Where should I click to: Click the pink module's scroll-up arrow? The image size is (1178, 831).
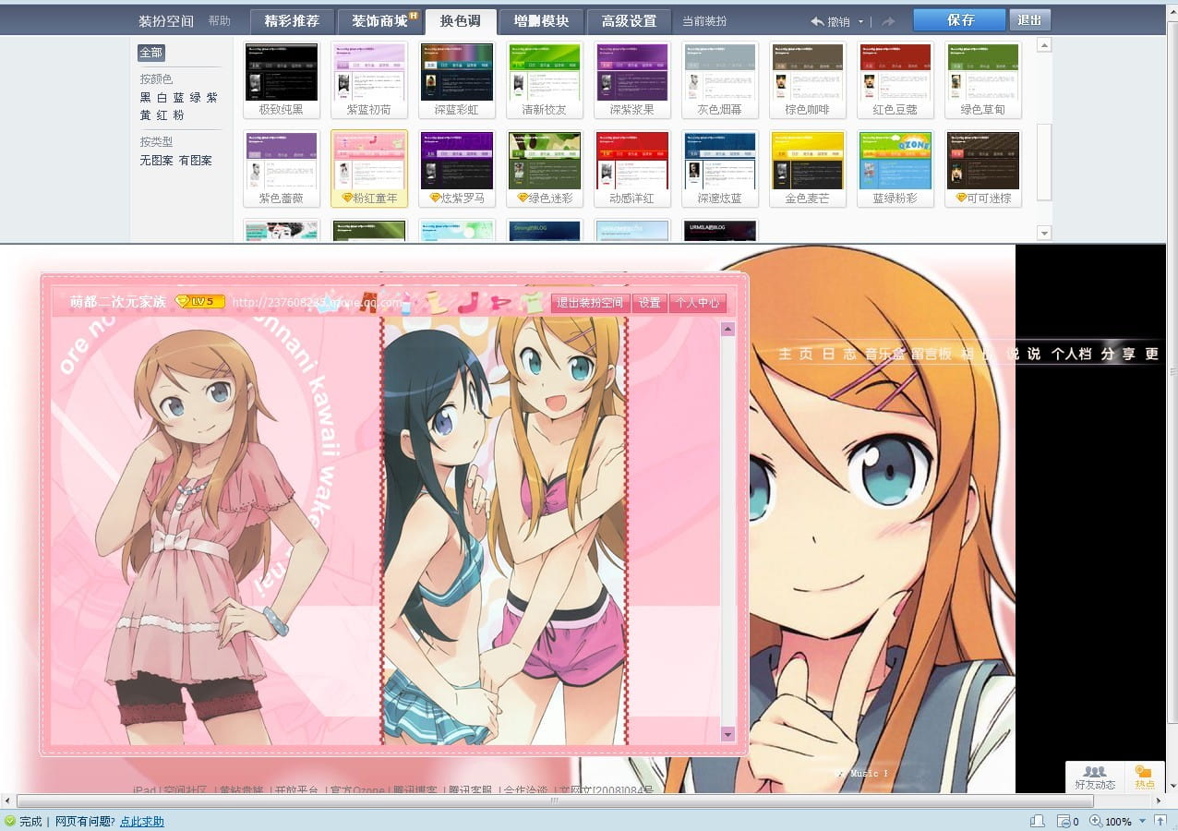(727, 329)
